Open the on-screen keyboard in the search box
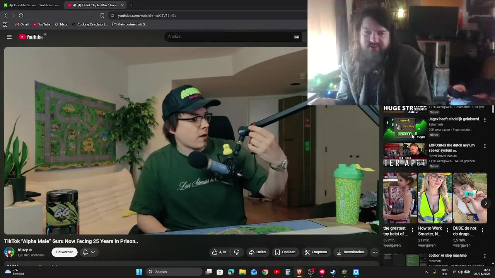Screen dimensions: 495x278 (x=297, y=37)
